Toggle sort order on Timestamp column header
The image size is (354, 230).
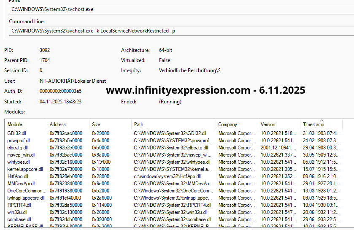(x=325, y=124)
